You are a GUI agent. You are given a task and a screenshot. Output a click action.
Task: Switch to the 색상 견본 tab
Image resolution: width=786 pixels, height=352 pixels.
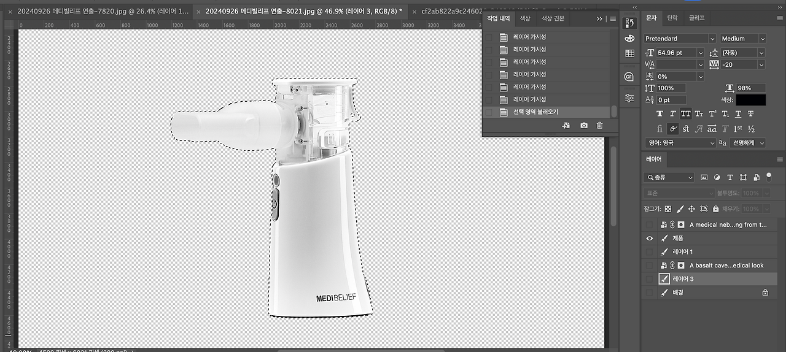coord(553,18)
